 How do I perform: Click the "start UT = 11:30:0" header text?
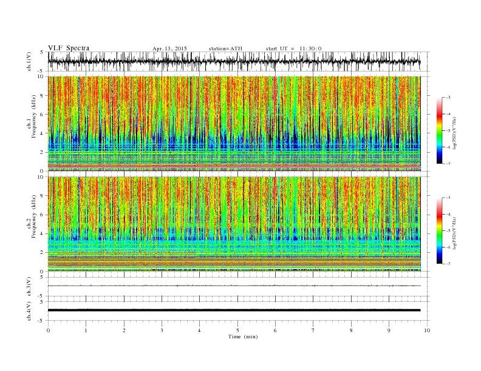293,48
